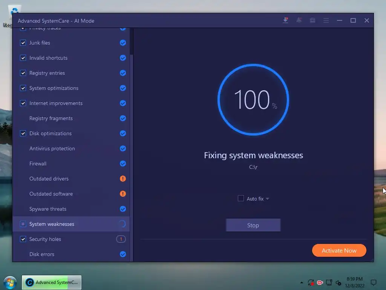Image resolution: width=386 pixels, height=290 pixels.
Task: Toggle the Security holes checkbox
Action: click(x=23, y=239)
